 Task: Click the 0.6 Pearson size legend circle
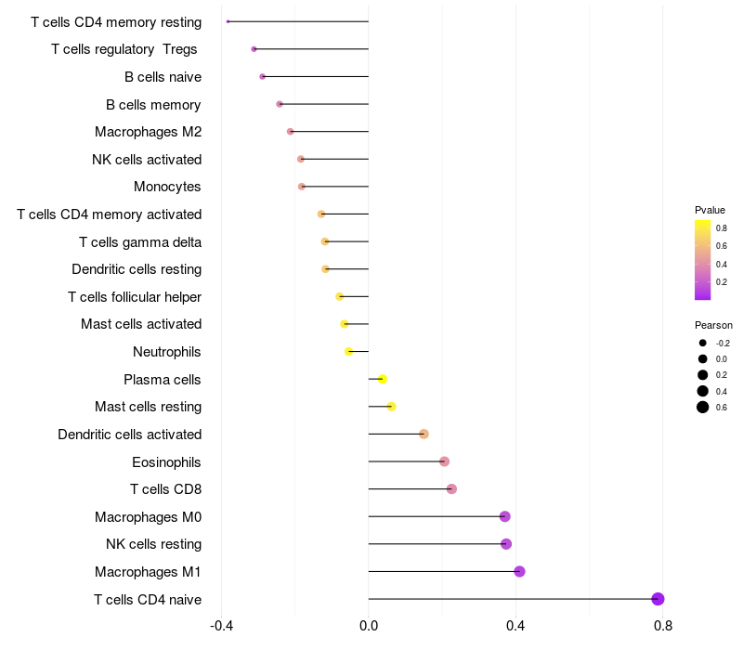pyautogui.click(x=703, y=407)
